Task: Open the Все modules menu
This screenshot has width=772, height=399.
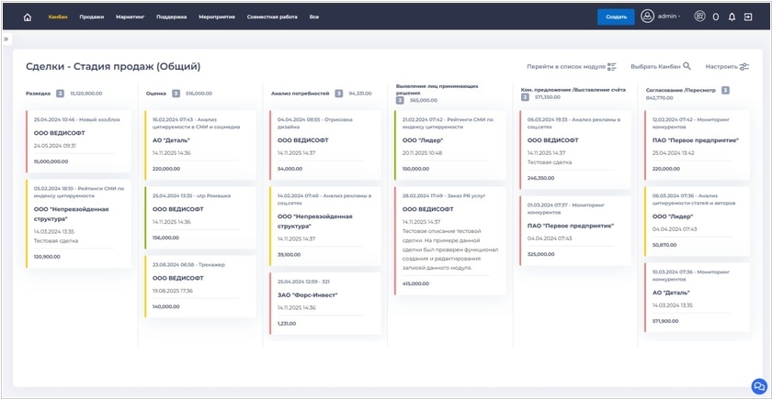Action: [x=314, y=17]
